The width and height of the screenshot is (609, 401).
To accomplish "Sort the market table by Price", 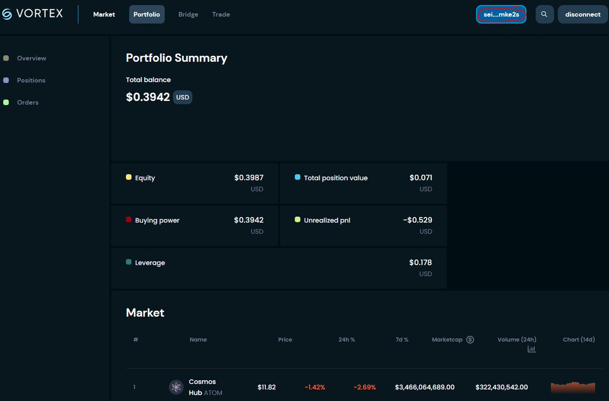I will [x=285, y=340].
